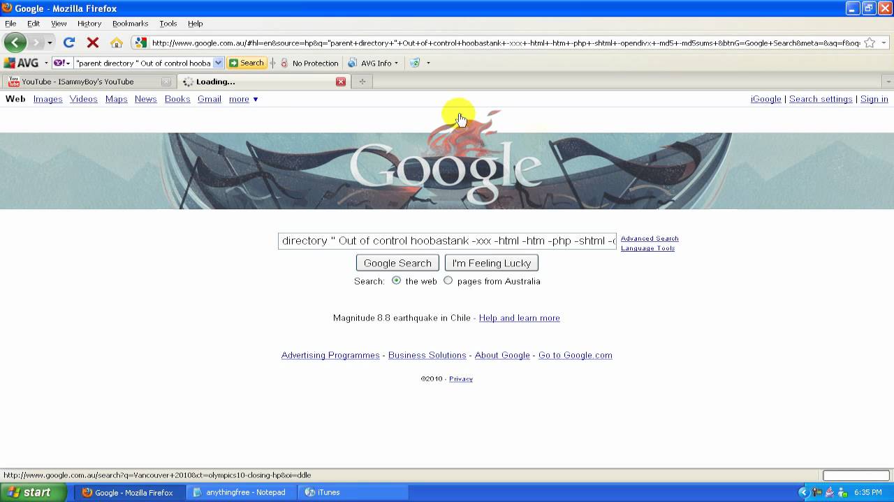894x502 pixels.
Task: Select 'the web' search option
Action: [x=396, y=280]
